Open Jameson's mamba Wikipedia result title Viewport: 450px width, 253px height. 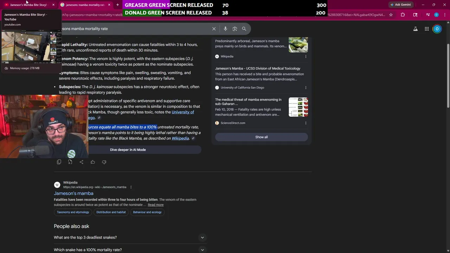click(x=73, y=193)
